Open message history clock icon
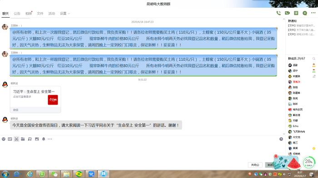The width and height of the screenshot is (318, 178). pyautogui.click(x=281, y=139)
